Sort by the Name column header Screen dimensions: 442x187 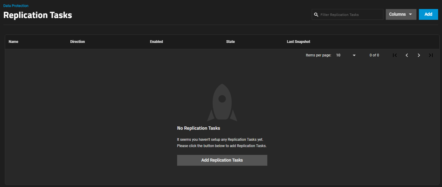[14, 42]
